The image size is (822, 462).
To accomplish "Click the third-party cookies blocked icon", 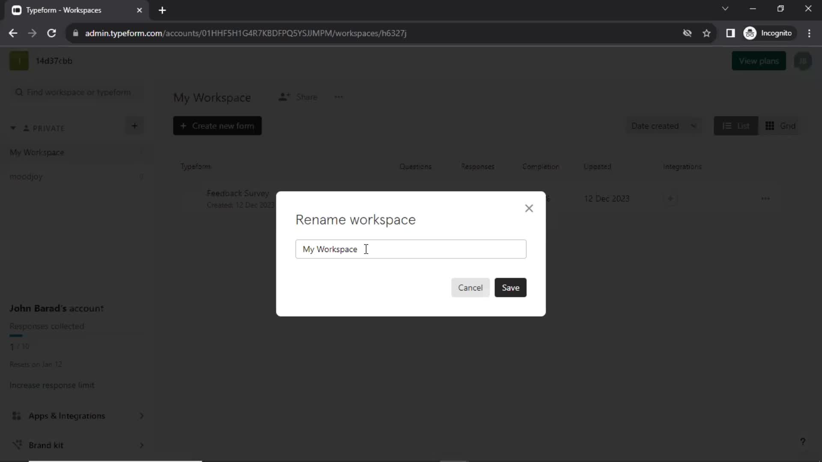I will (687, 33).
